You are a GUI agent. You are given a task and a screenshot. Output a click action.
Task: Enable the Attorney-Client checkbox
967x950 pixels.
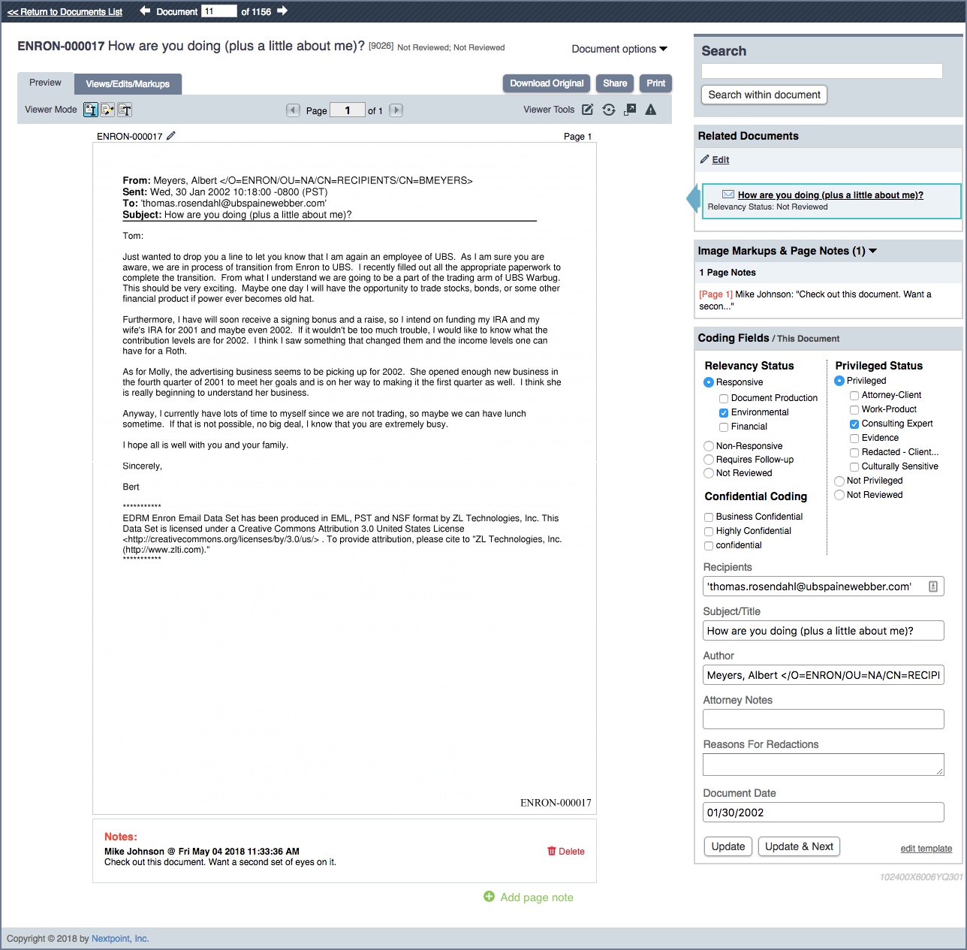(x=854, y=396)
